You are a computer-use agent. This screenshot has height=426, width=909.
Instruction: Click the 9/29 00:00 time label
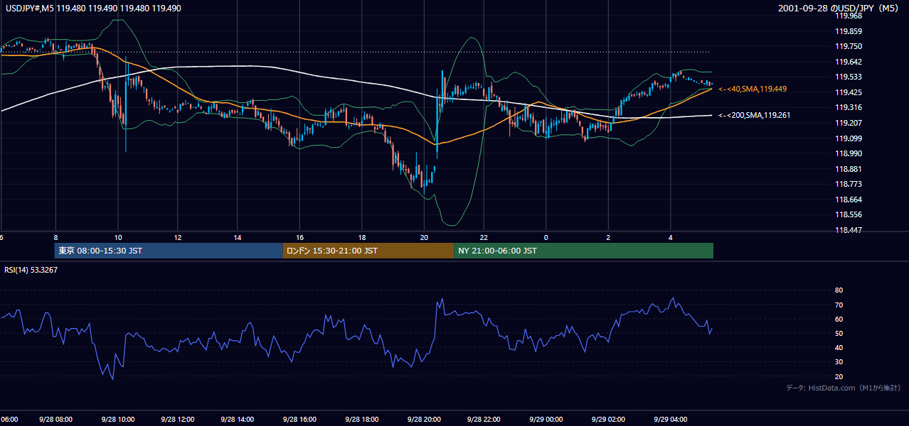point(546,420)
